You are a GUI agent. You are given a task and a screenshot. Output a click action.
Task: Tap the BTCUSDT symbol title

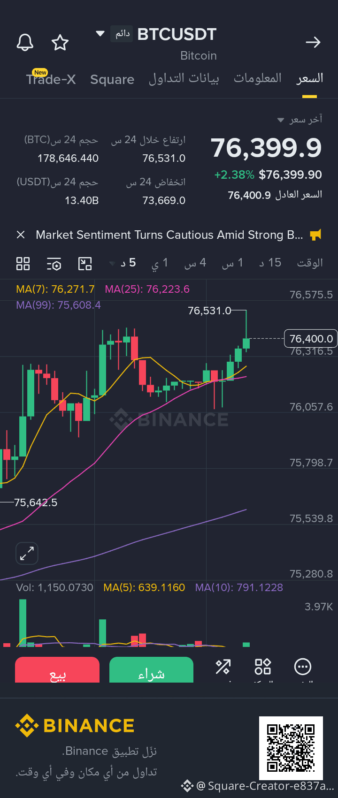pyautogui.click(x=177, y=34)
